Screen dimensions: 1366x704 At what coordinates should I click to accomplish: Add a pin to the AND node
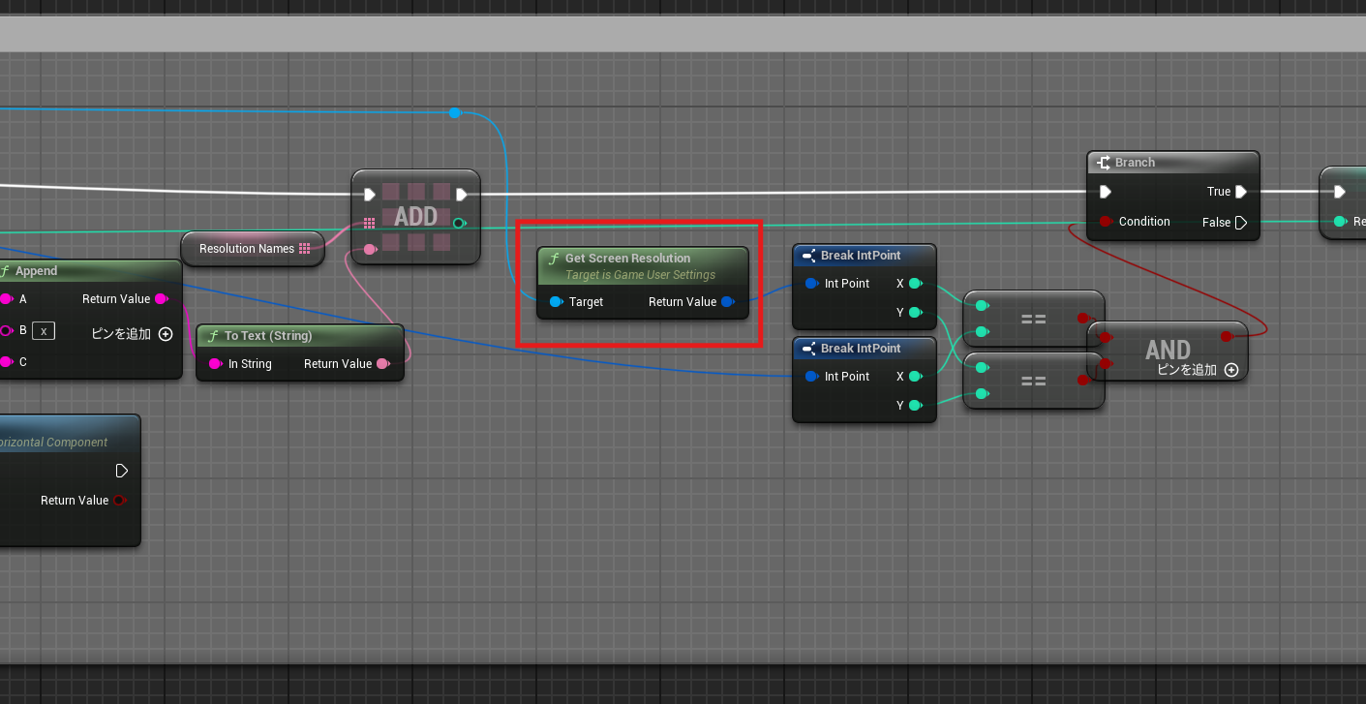(1231, 370)
